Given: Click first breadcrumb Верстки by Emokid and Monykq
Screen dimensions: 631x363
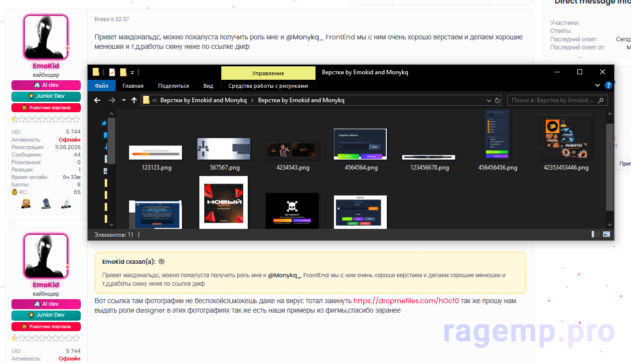Looking at the screenshot, I should click(203, 100).
